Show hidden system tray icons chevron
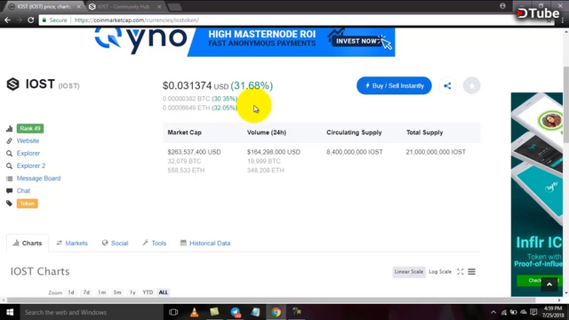 tap(493, 312)
